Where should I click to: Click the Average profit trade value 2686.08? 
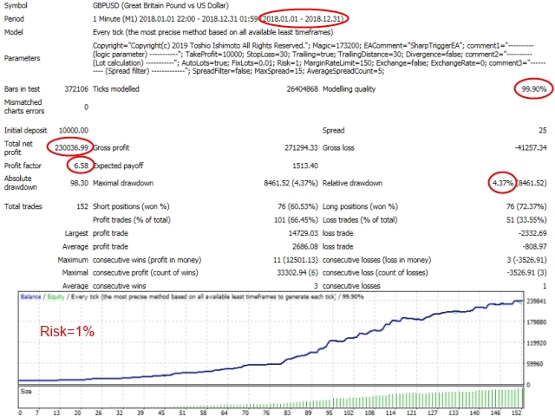point(304,247)
